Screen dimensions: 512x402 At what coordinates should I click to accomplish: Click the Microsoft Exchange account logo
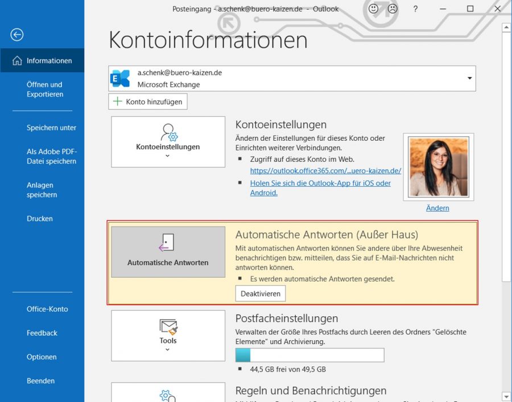(120, 78)
